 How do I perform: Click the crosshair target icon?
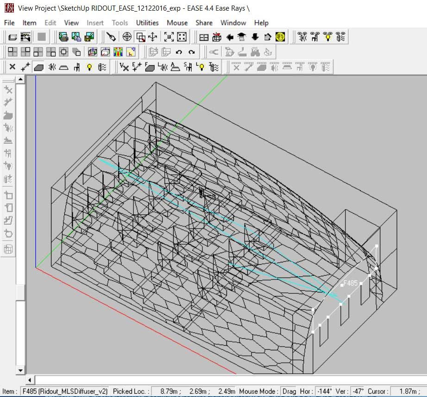tap(127, 37)
